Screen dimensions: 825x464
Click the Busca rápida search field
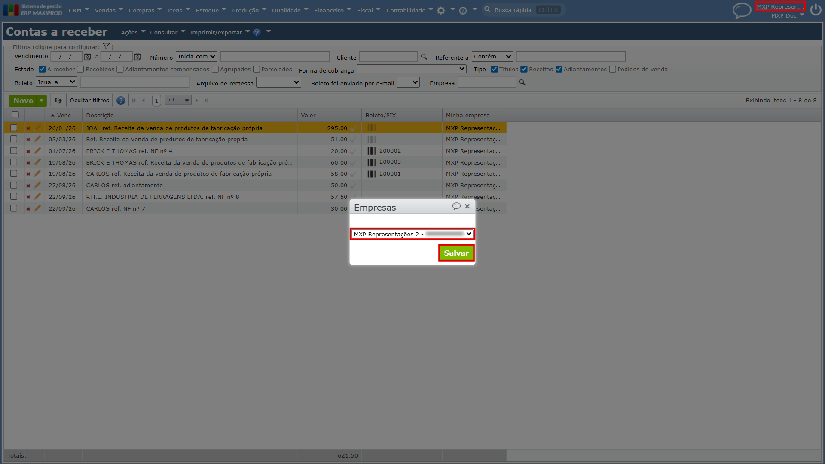tap(524, 9)
